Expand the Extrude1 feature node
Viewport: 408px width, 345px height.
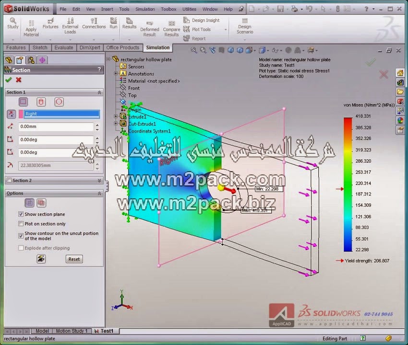click(116, 116)
